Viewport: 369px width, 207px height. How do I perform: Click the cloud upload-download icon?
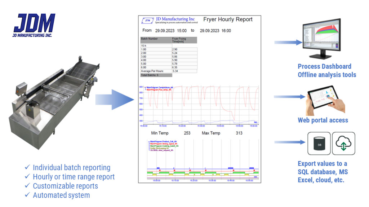pos(343,143)
